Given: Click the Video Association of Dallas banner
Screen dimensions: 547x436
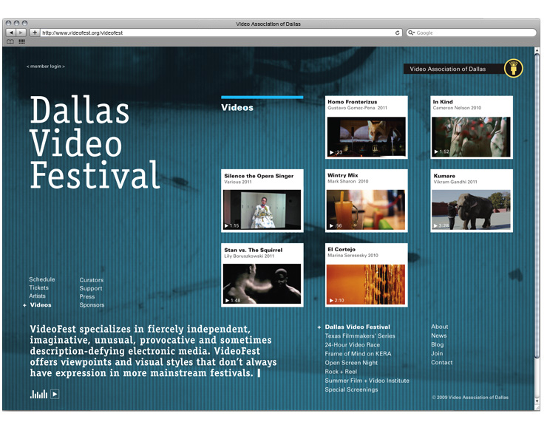Looking at the screenshot, I should [x=454, y=69].
